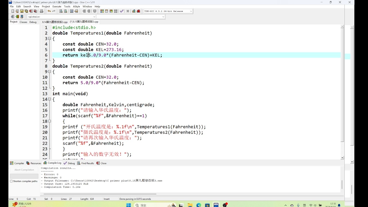Viewport: 368px width, 207px height.
Task: Click the Redo toolbar icon
Action: pyautogui.click(x=54, y=11)
